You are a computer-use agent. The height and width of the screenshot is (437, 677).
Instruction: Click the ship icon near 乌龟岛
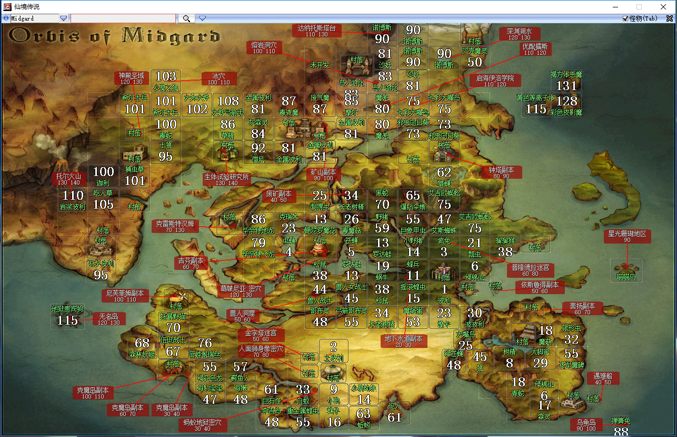coord(572,403)
